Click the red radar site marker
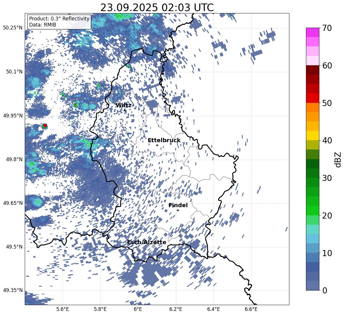The width and height of the screenshot is (345, 315). 45,126
